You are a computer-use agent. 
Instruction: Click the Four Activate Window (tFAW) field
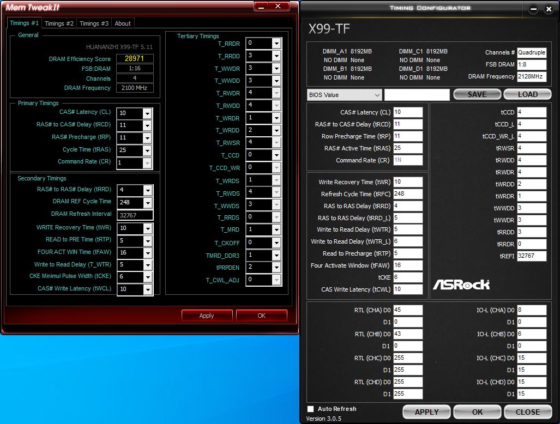[408, 265]
